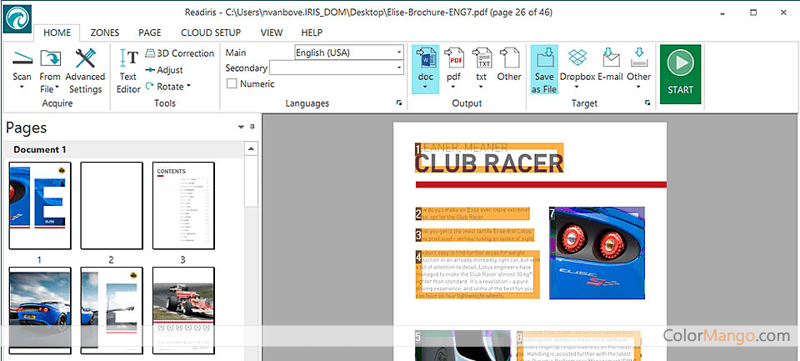
Task: Click Pages panel scroll up arrow
Action: [251, 149]
